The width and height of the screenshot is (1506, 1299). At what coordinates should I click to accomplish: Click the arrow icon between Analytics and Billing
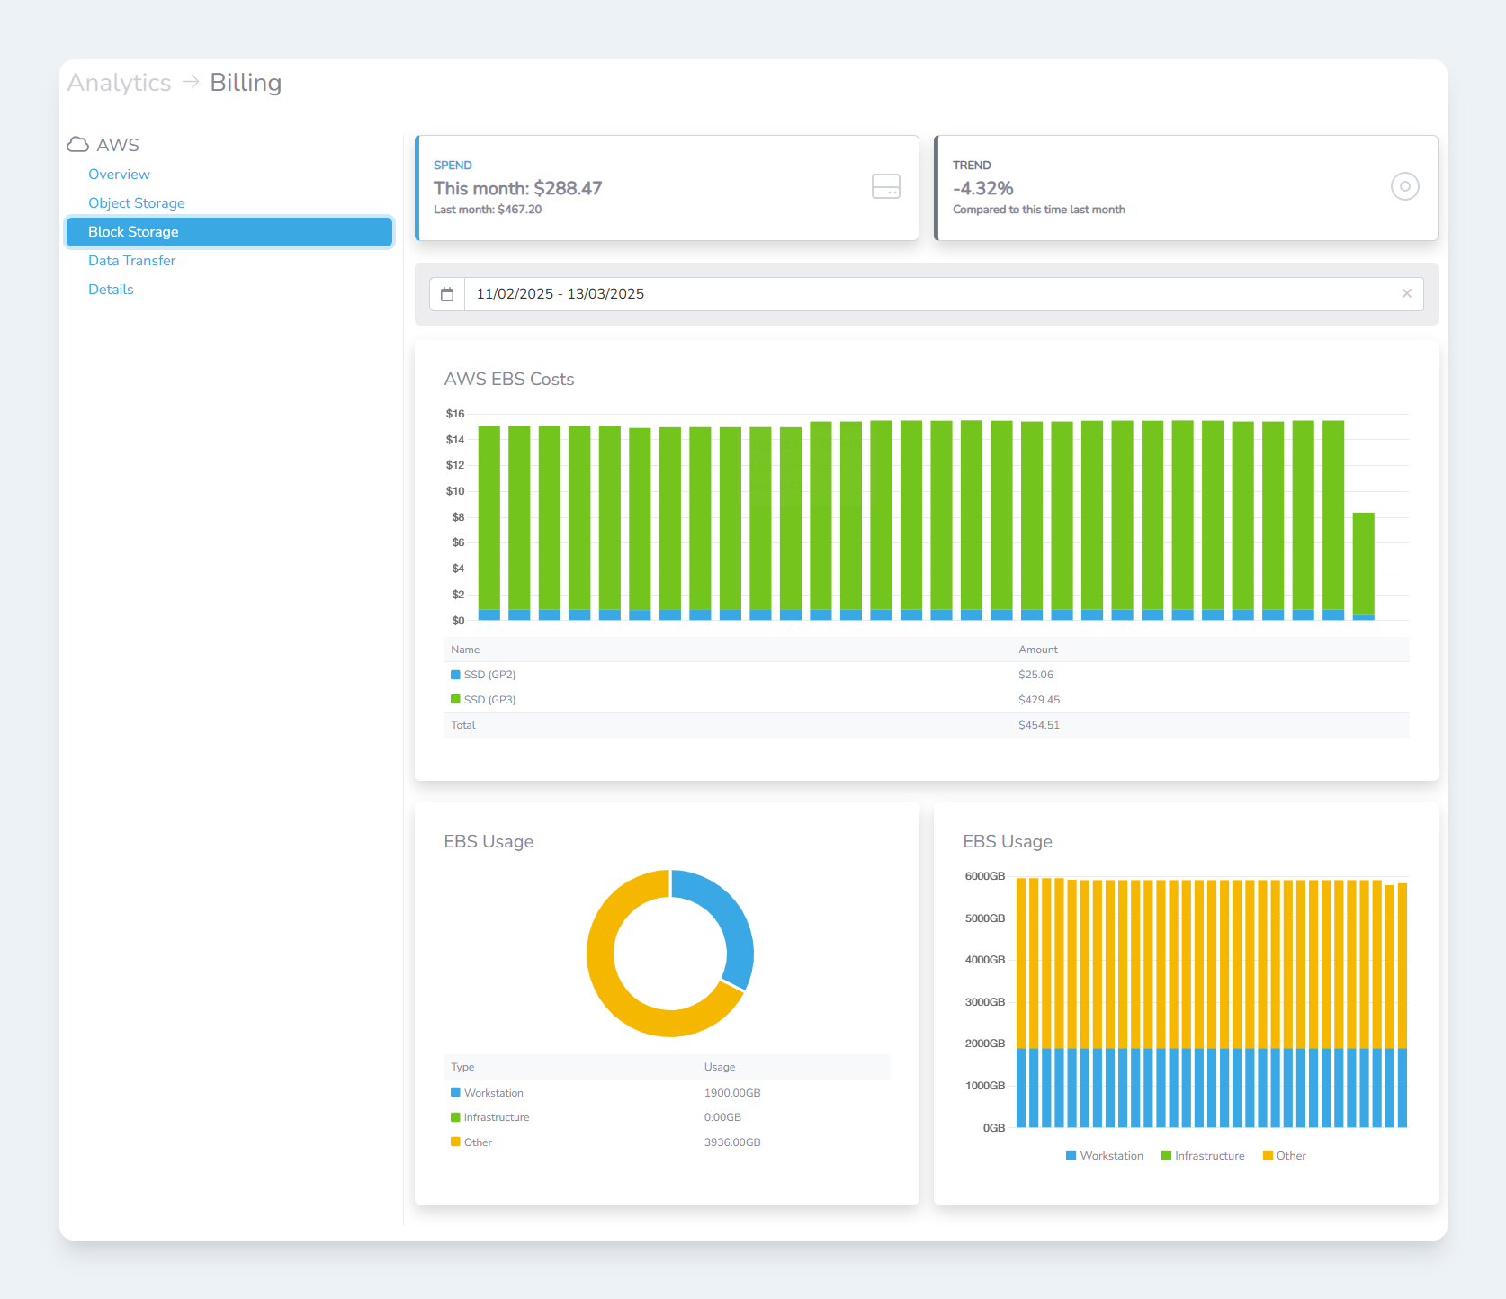(191, 82)
